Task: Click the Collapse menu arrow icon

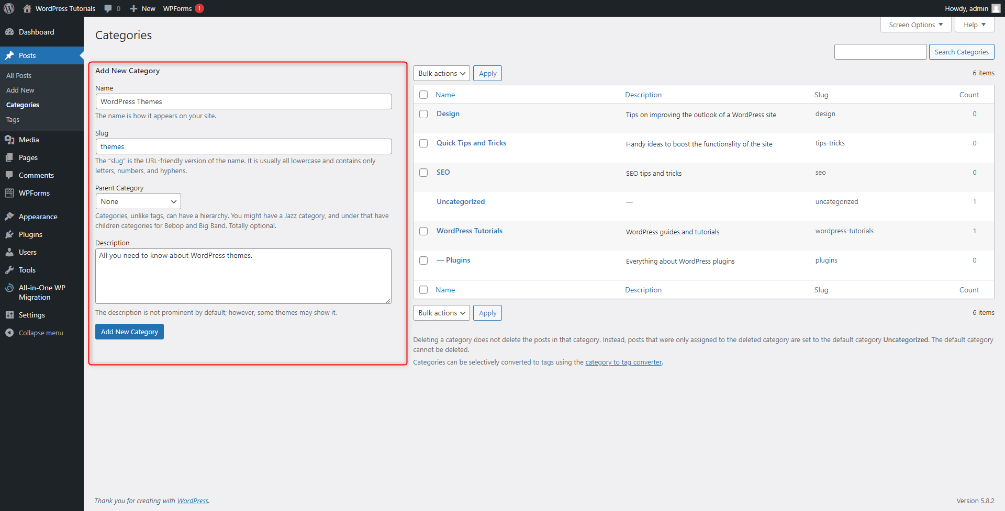Action: point(9,333)
